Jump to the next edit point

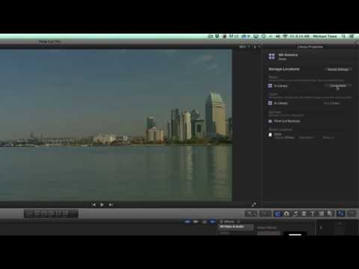[x=111, y=205]
